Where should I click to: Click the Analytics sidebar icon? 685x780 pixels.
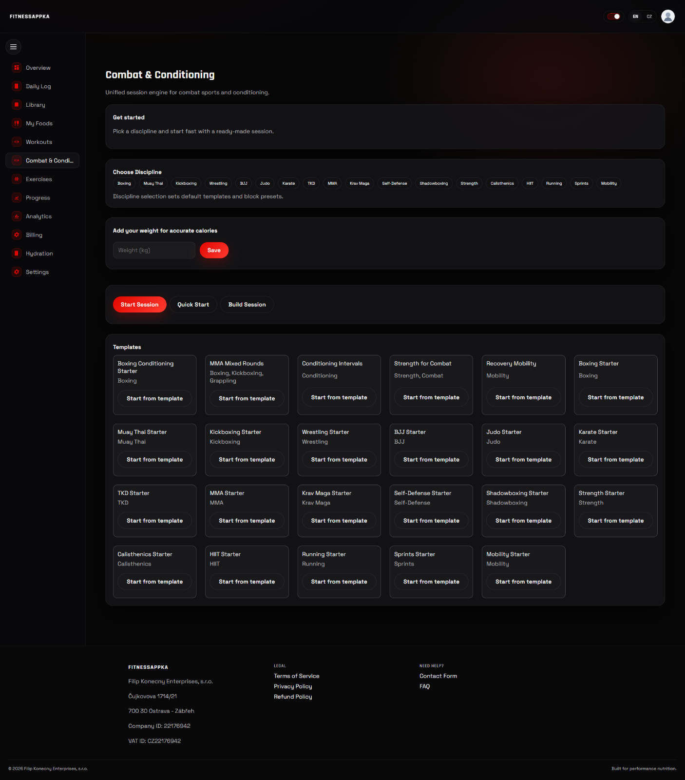coord(17,216)
